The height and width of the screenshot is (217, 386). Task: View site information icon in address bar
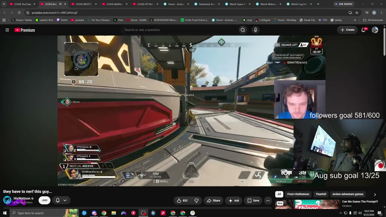(x=27, y=13)
